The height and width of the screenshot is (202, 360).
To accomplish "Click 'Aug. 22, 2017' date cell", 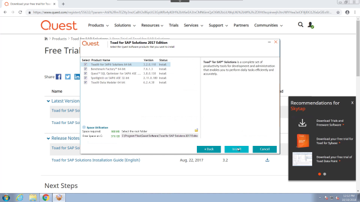I will [191, 160].
